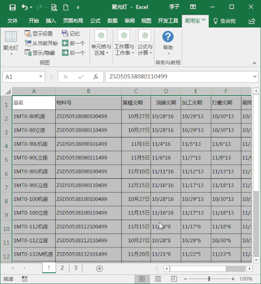Switch to the 插入 tab
261x284 pixels.
tap(51, 21)
